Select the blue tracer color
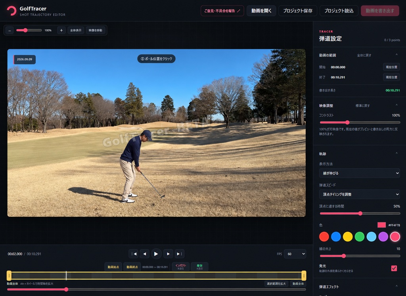This screenshot has width=406, height=296. pos(336,237)
